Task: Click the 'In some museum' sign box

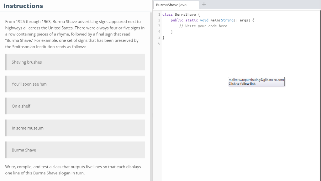Action: coord(74,128)
